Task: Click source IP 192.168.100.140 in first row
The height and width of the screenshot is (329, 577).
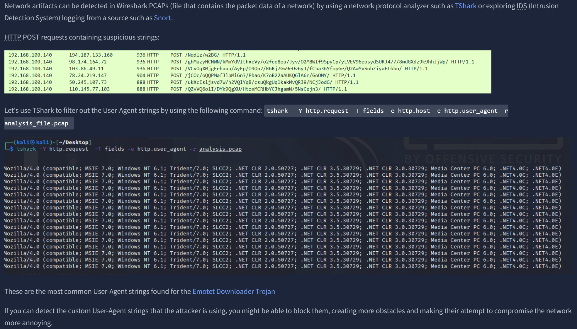Action: click(x=30, y=55)
